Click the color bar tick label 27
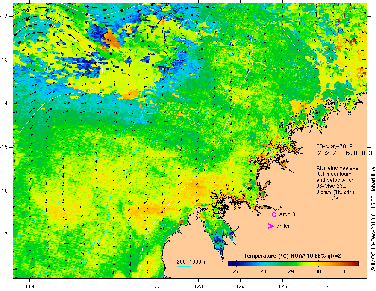376x291 pixels. click(236, 272)
